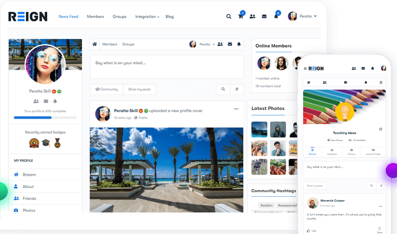The image size is (397, 234).
Task: Click friends icon in mobile header
Action: [x=354, y=68]
